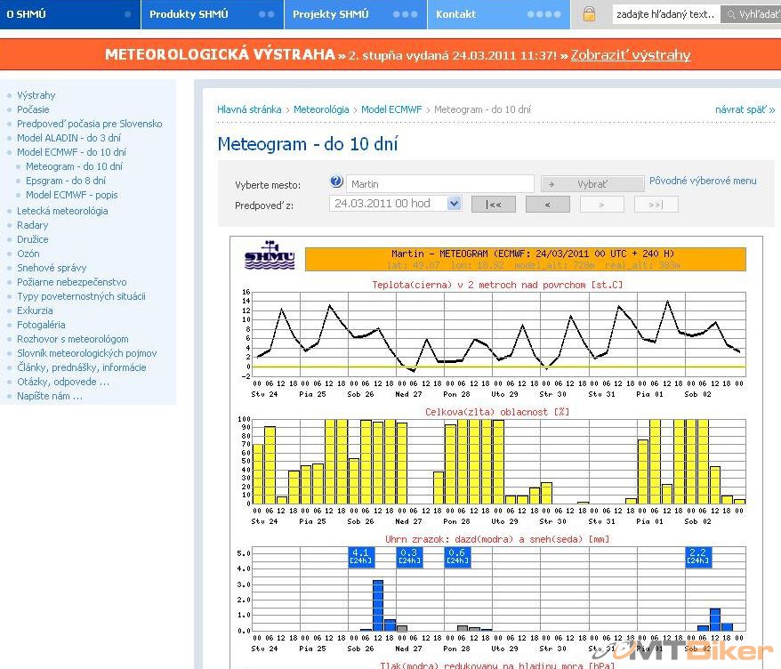
Task: Focus the site search text box
Action: click(x=665, y=14)
